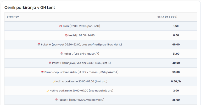
Task: Click the 69,00 price for Paket M
Action: (x=176, y=44)
